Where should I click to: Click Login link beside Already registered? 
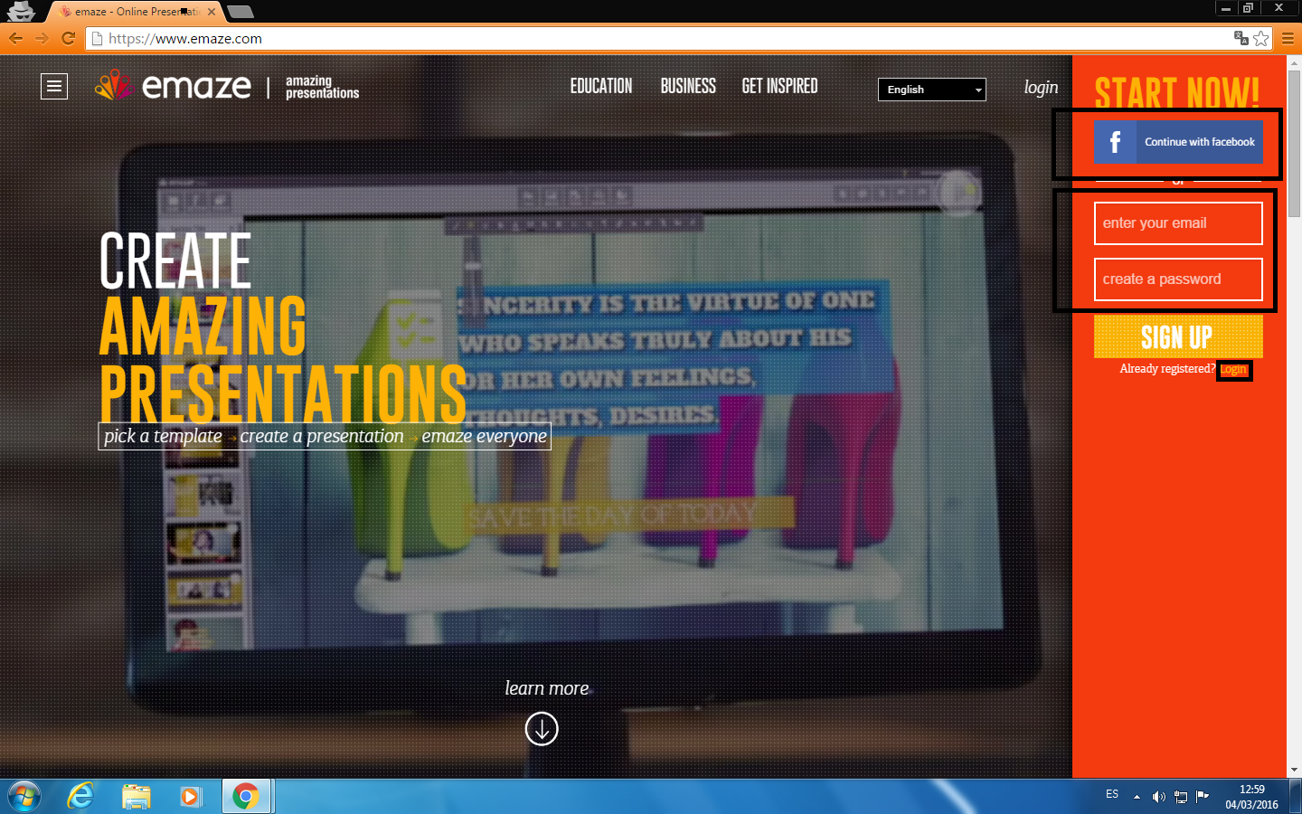[1233, 369]
